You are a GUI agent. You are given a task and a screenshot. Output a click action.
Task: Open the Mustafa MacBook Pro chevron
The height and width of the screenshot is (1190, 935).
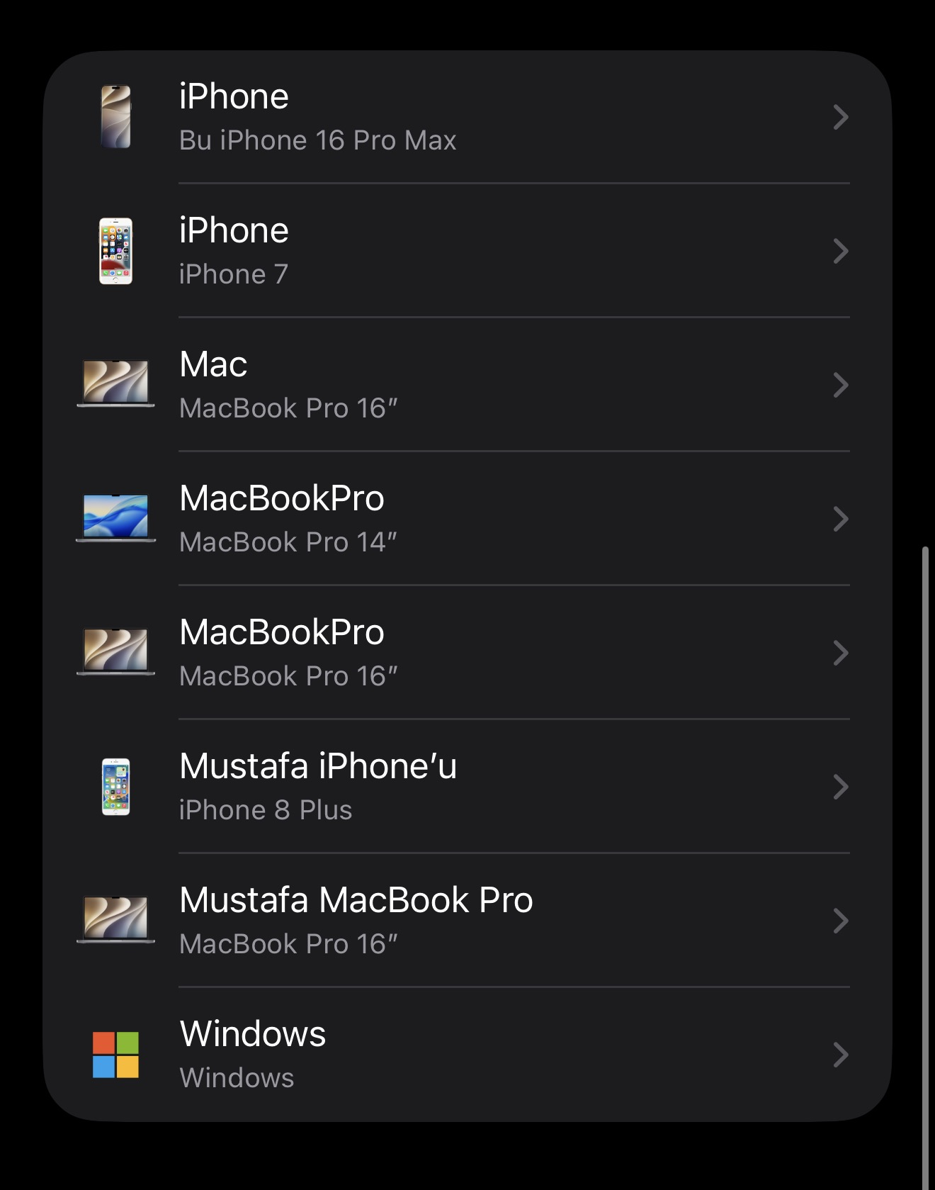[841, 921]
